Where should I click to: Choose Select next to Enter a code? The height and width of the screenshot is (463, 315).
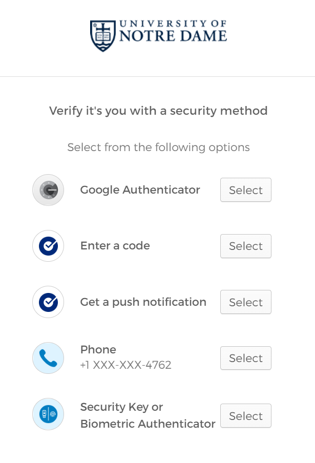[246, 246]
